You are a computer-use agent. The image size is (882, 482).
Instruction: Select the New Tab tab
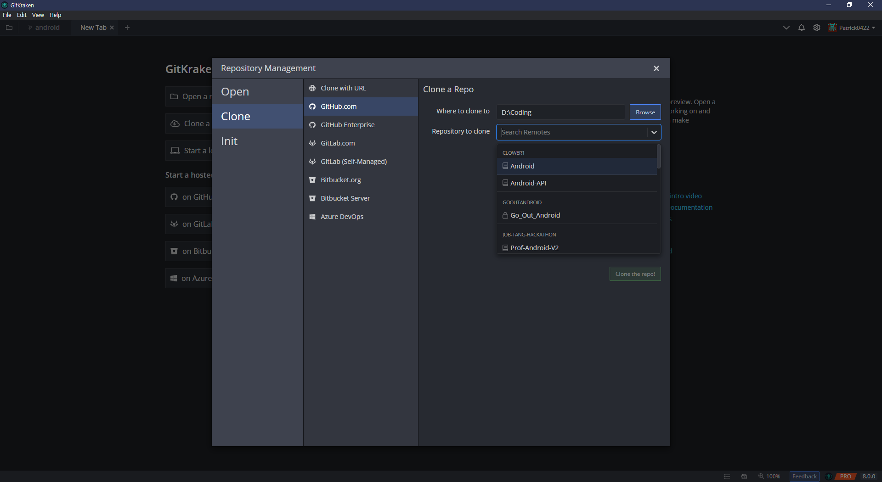point(93,28)
